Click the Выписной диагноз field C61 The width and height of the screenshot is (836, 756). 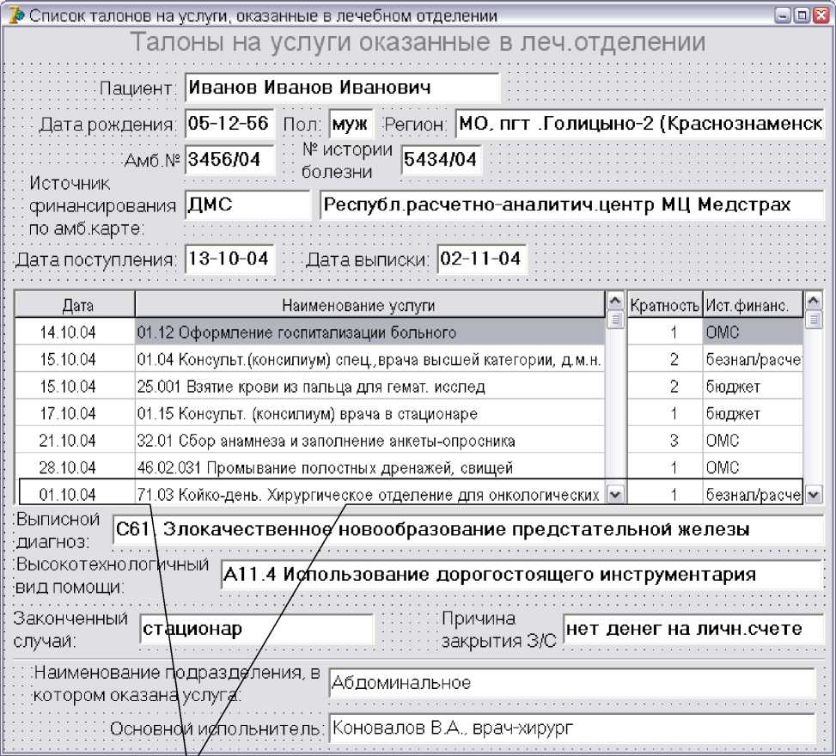pyautogui.click(x=468, y=529)
